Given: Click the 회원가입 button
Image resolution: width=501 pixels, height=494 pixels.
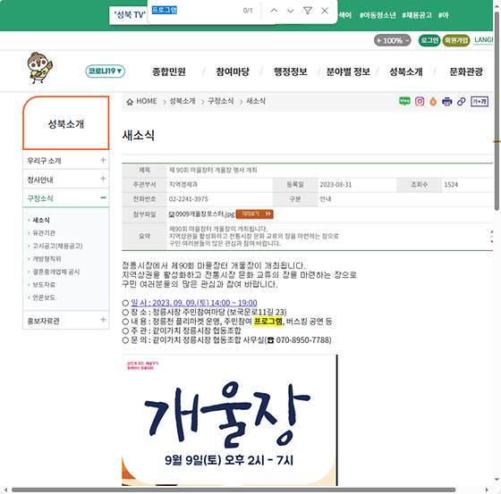Looking at the screenshot, I should coord(456,40).
